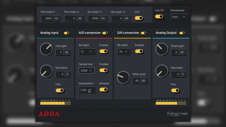Expand the Interpolation Cubic dropdown
This screenshot has width=226, height=127.
[87, 90]
